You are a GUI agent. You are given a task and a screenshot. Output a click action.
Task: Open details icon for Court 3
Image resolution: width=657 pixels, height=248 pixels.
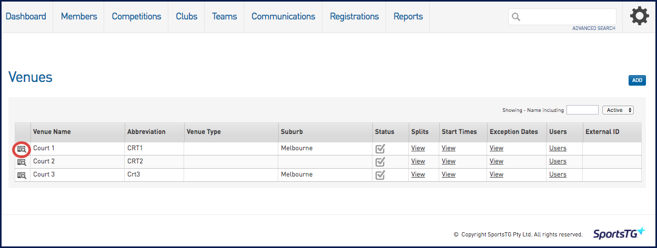22,175
